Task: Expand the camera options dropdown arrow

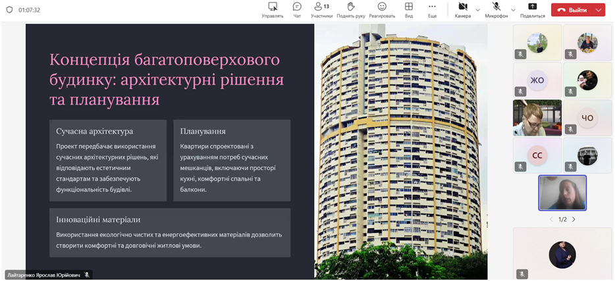Action: tap(477, 10)
